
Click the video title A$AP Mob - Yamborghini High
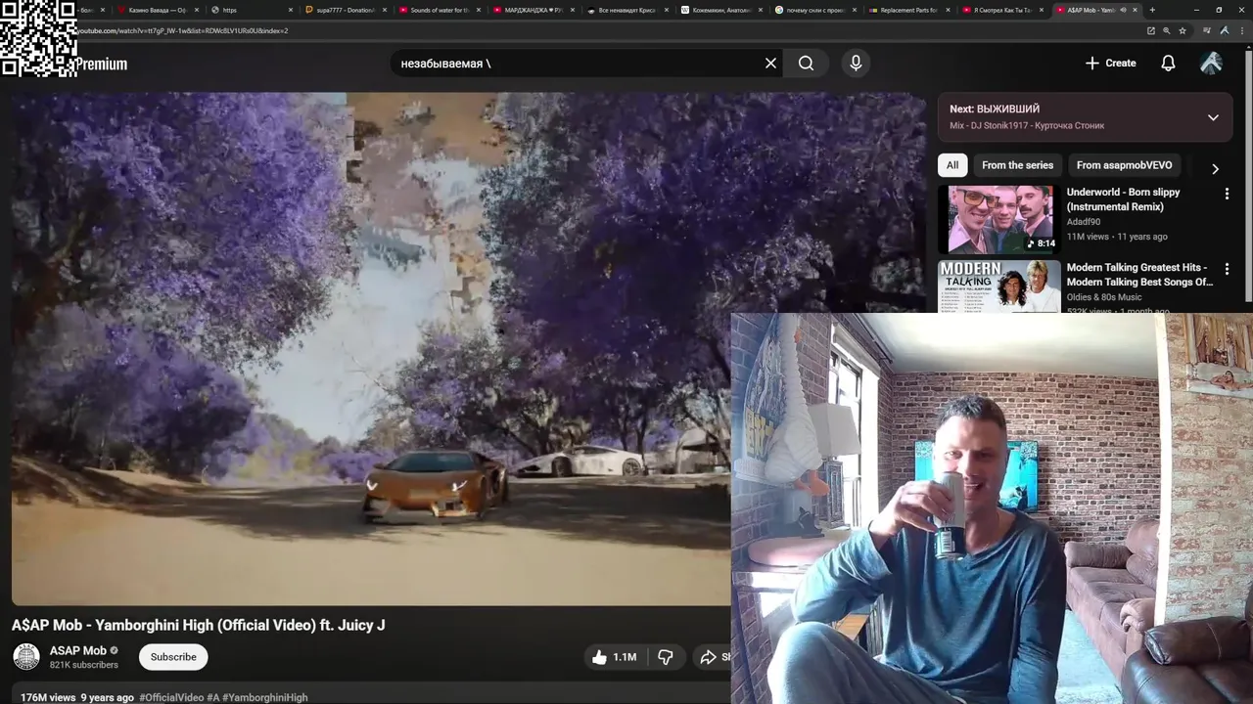pos(199,625)
